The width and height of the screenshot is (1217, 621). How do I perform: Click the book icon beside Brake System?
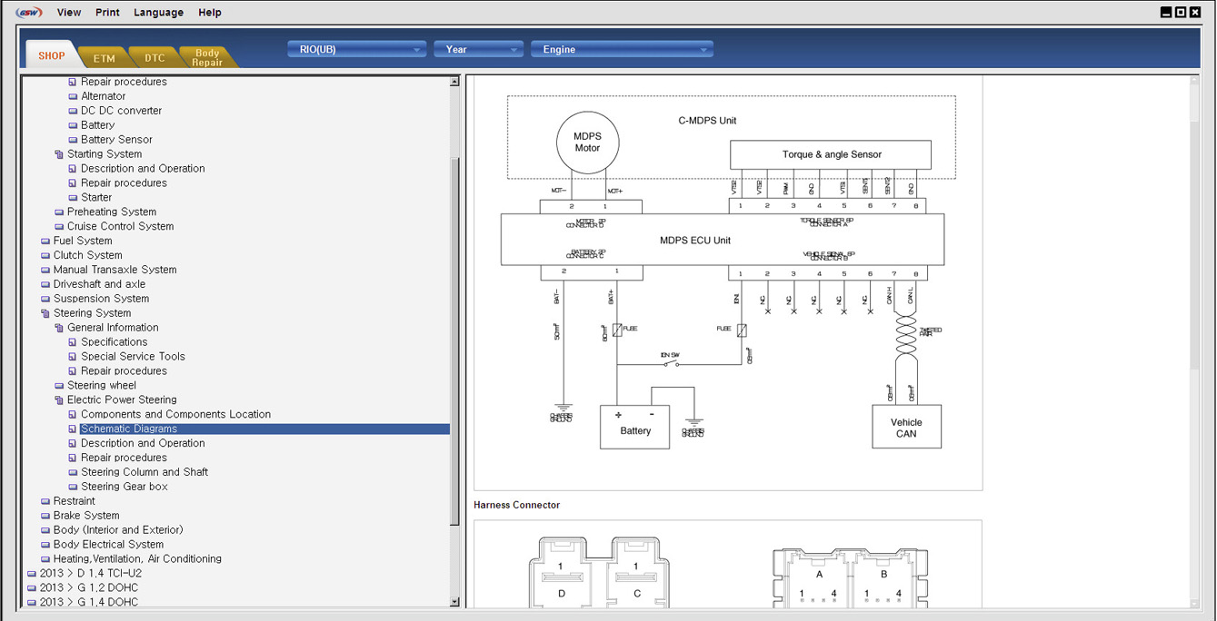coord(45,516)
